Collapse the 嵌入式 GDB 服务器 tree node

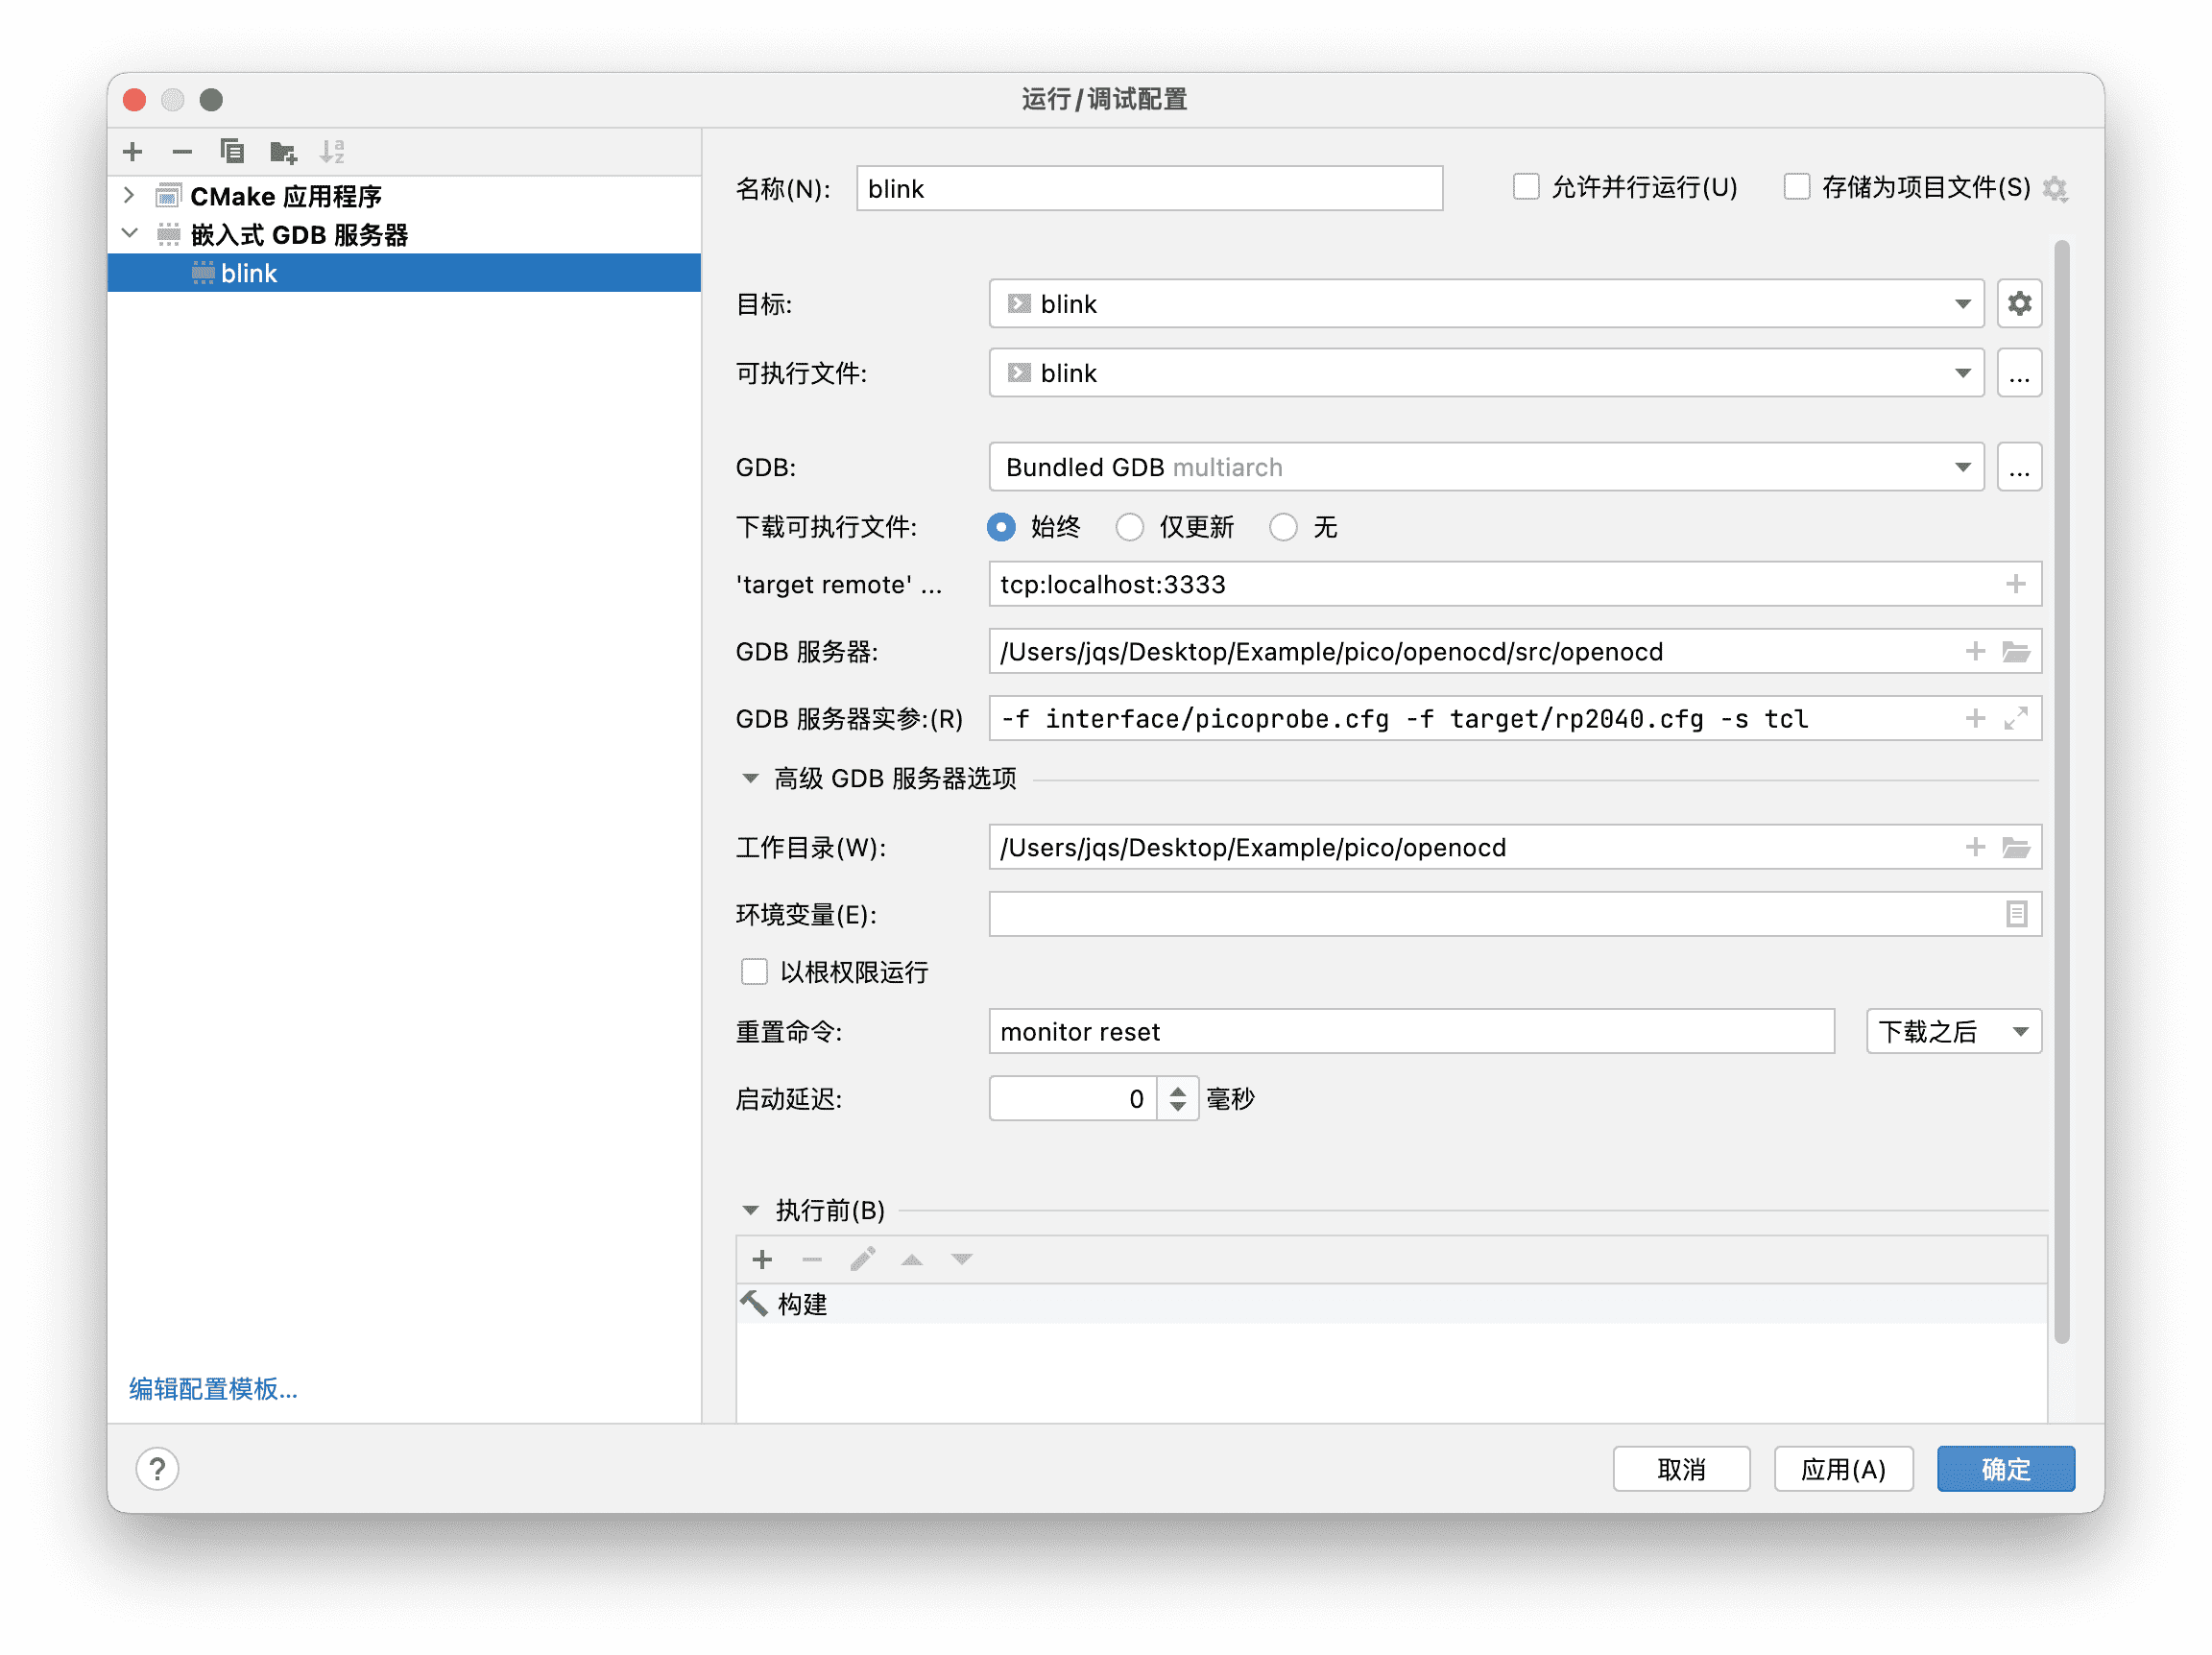click(129, 234)
